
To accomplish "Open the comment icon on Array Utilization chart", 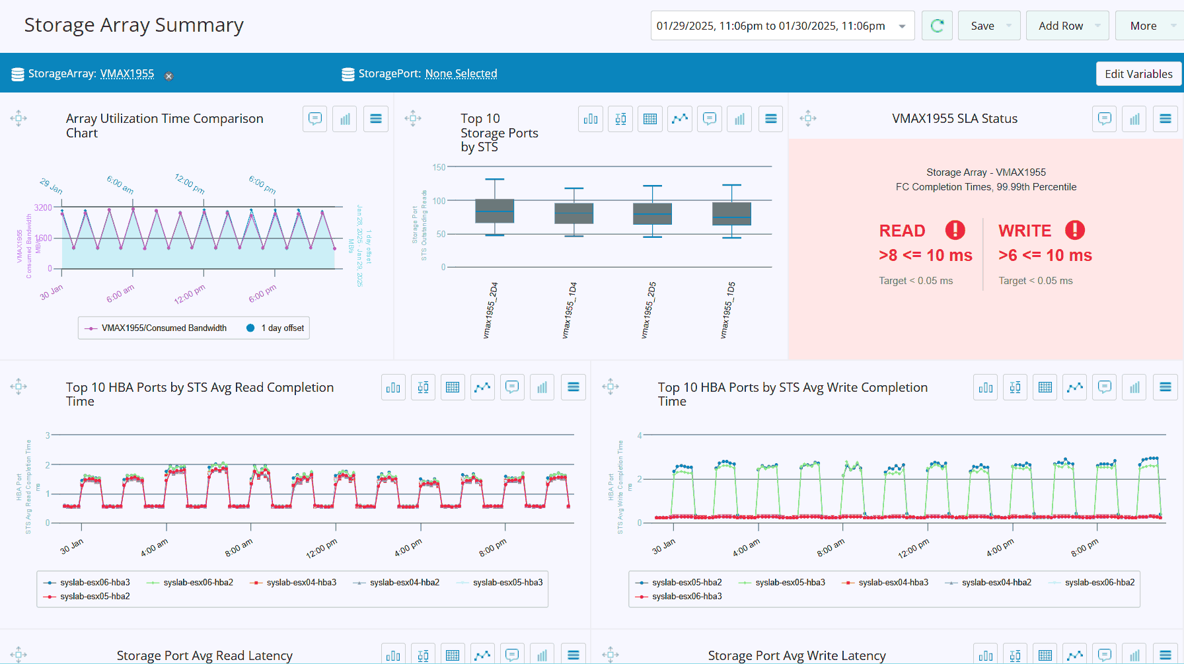I will 315,119.
